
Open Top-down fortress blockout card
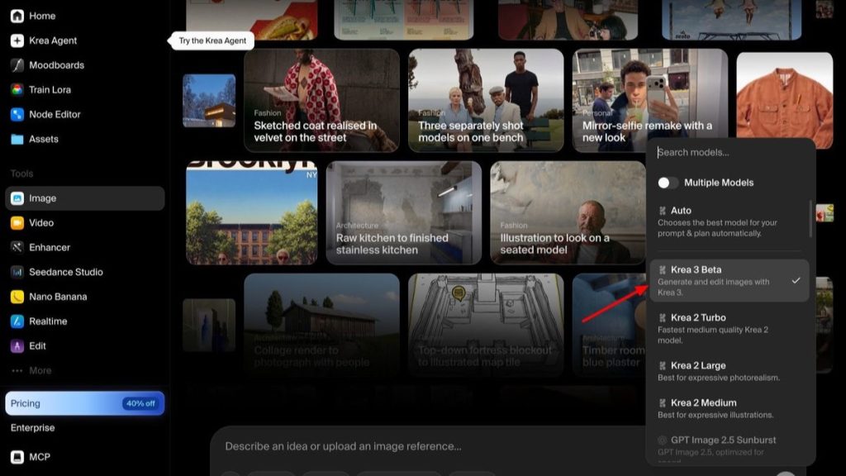(486, 324)
